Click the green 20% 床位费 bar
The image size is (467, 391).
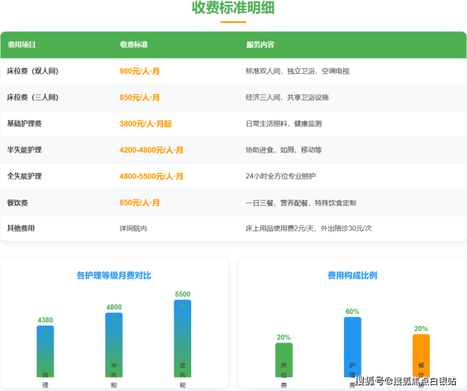click(x=283, y=359)
